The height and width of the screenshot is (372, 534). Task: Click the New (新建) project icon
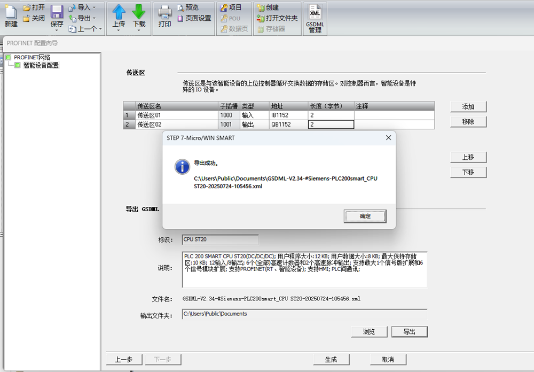(11, 12)
